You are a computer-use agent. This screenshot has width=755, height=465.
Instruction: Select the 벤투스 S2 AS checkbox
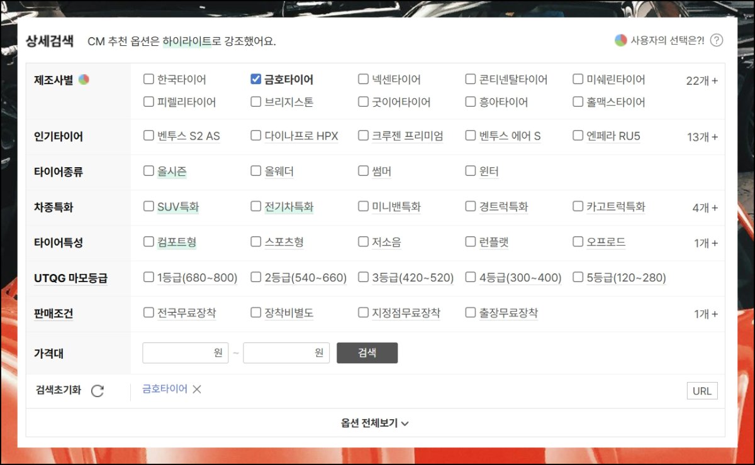(x=148, y=135)
